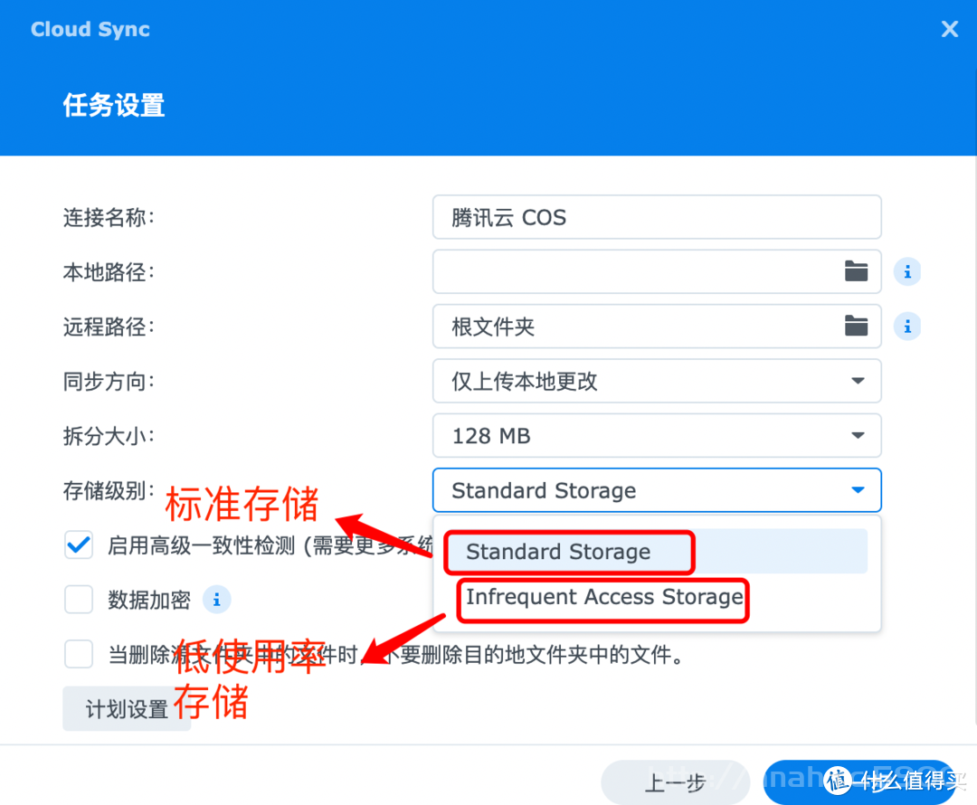Open info icon next to data encryption
This screenshot has width=977, height=805.
217,600
